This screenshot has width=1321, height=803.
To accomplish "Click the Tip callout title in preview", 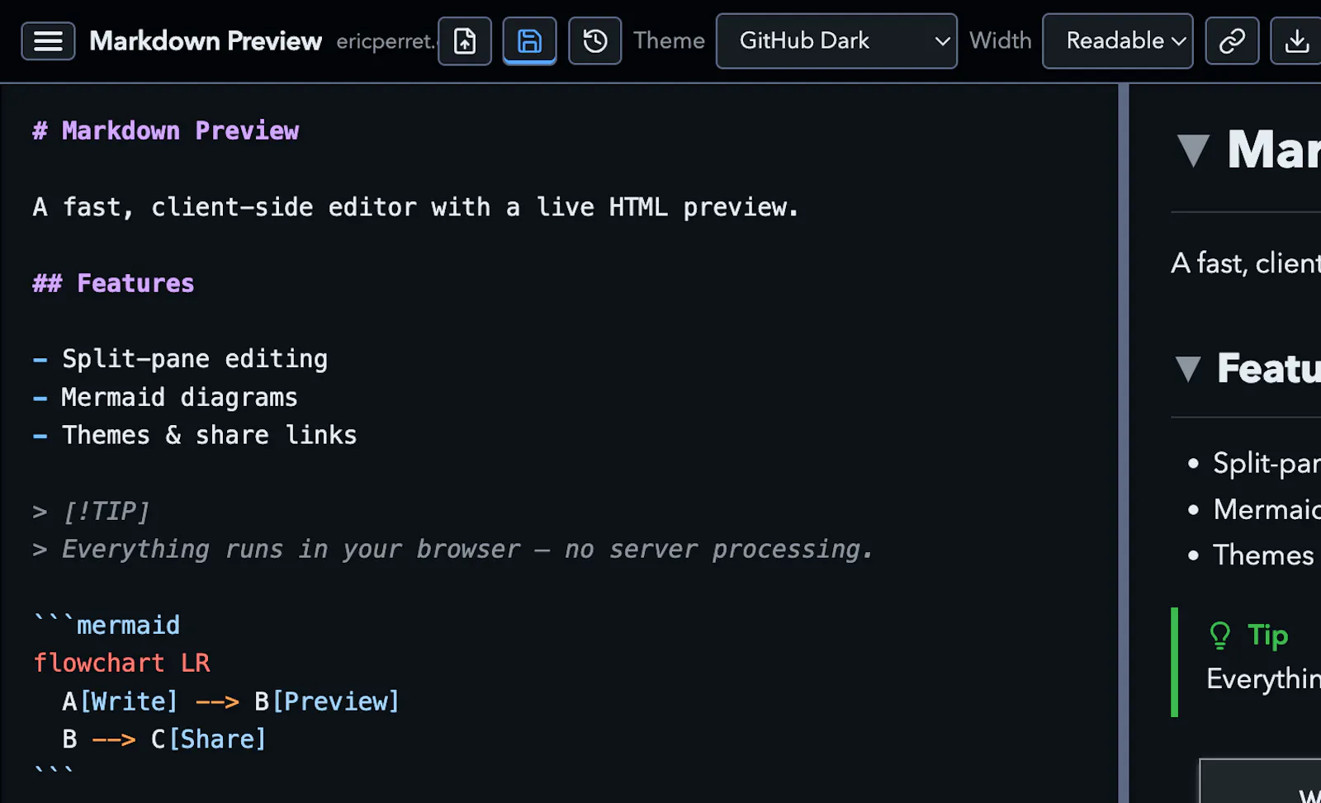I will [x=1267, y=635].
